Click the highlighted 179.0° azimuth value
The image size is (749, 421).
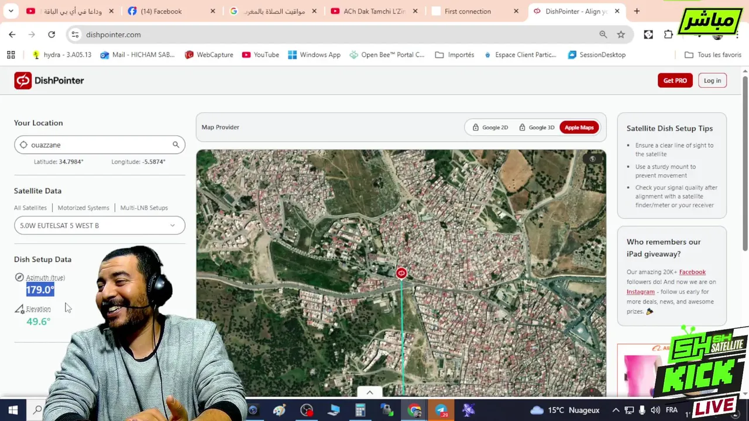tap(40, 290)
